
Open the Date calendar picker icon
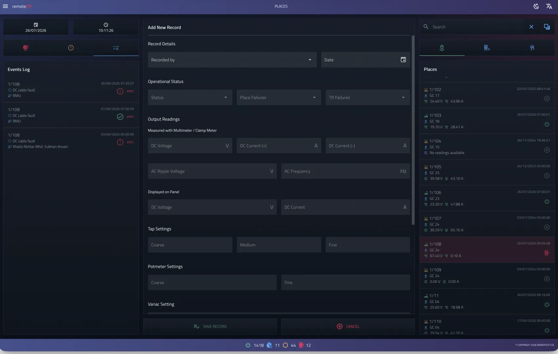click(x=403, y=60)
